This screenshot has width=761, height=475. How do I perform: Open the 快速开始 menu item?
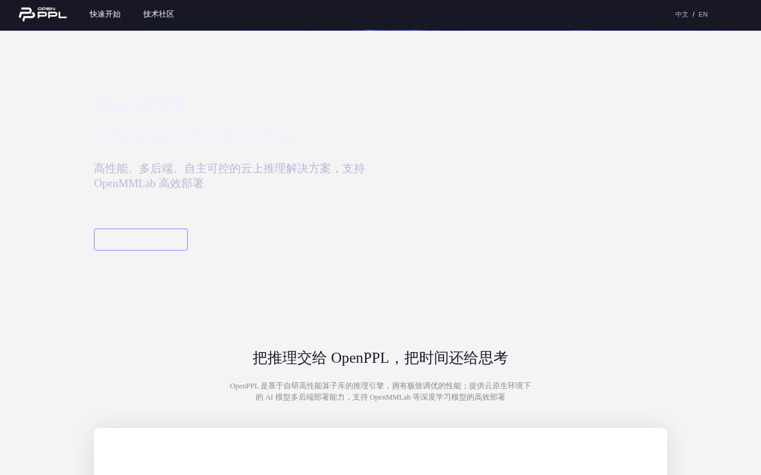pos(105,14)
